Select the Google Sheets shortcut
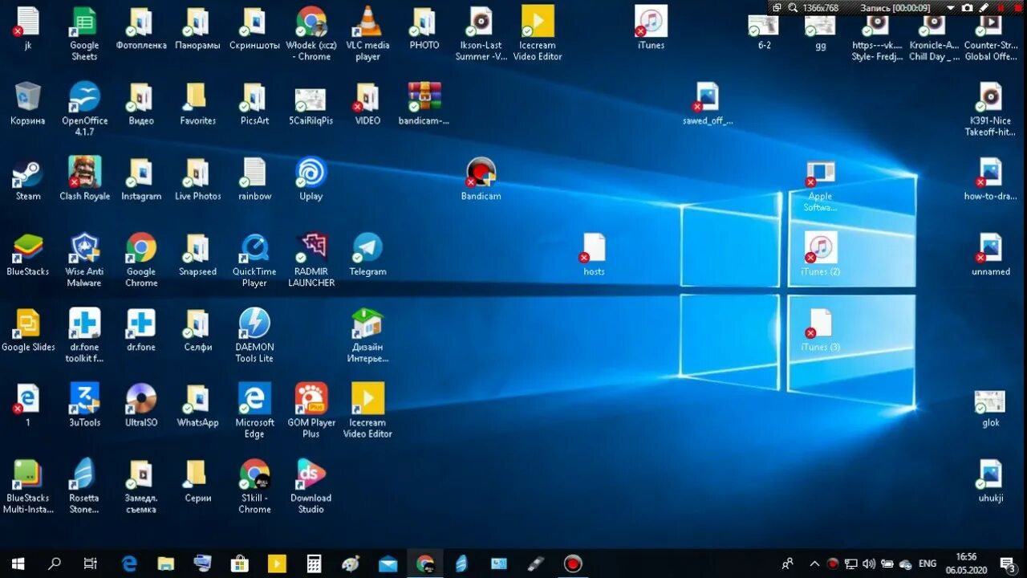1027x578 pixels. point(84,33)
